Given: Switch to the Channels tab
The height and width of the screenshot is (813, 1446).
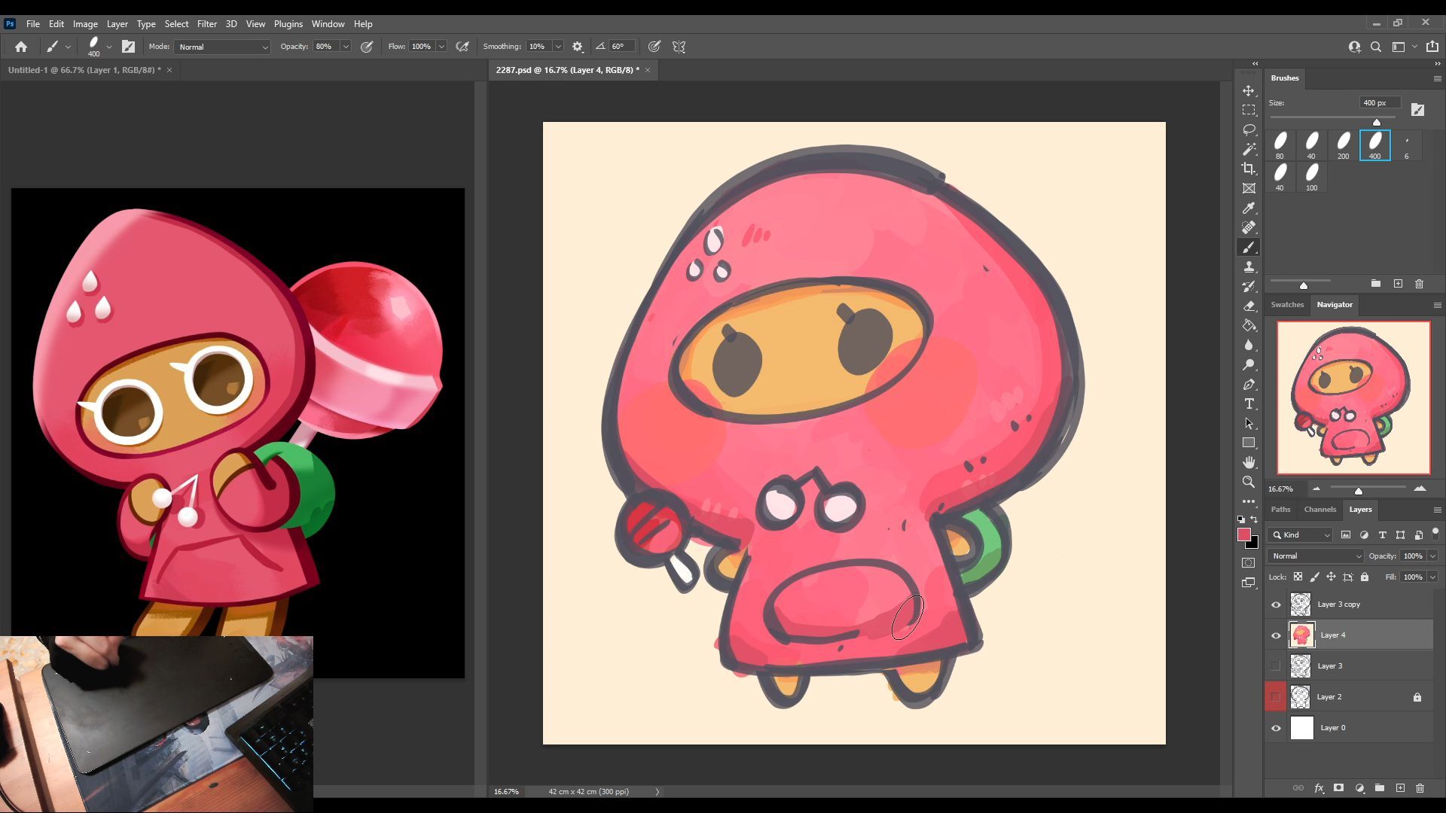Looking at the screenshot, I should (x=1319, y=510).
